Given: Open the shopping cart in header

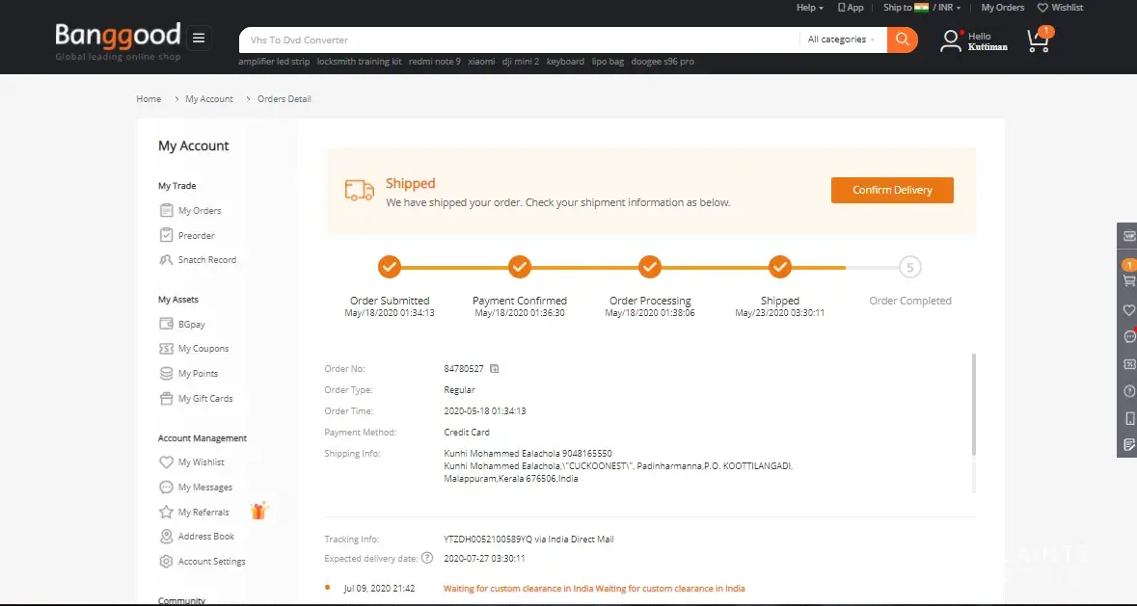Looking at the screenshot, I should (x=1038, y=40).
